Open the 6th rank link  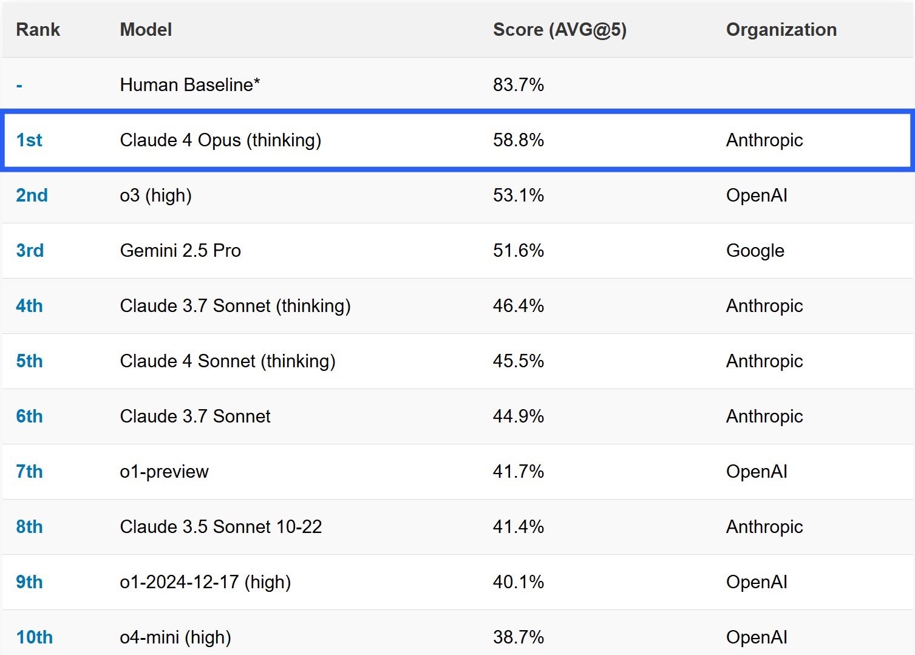tap(29, 416)
